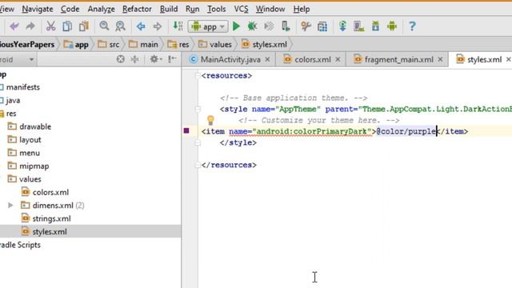Open Project Structure icon
This screenshot has width=512, height=288.
322,26
